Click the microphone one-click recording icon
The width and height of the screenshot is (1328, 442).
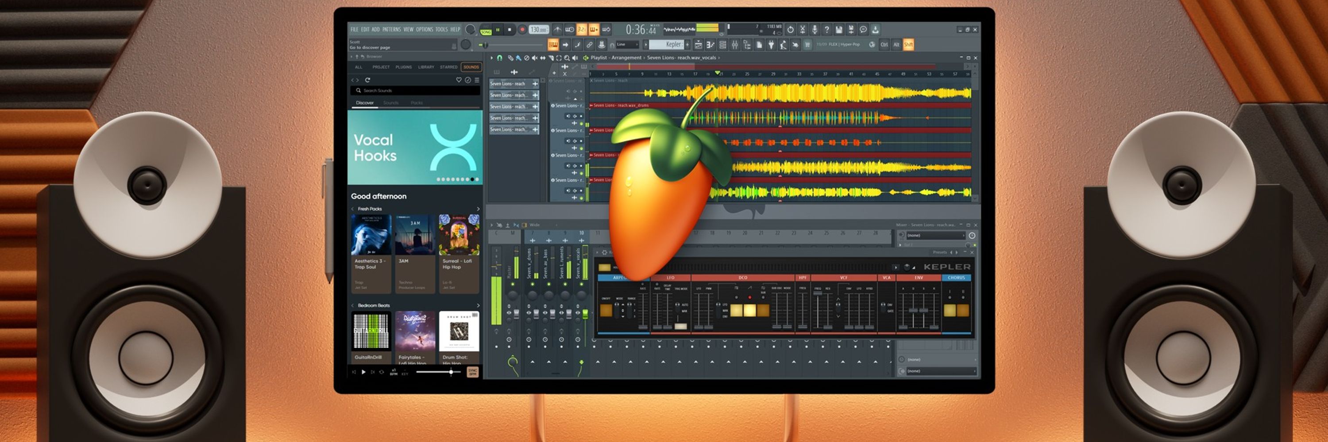point(815,29)
